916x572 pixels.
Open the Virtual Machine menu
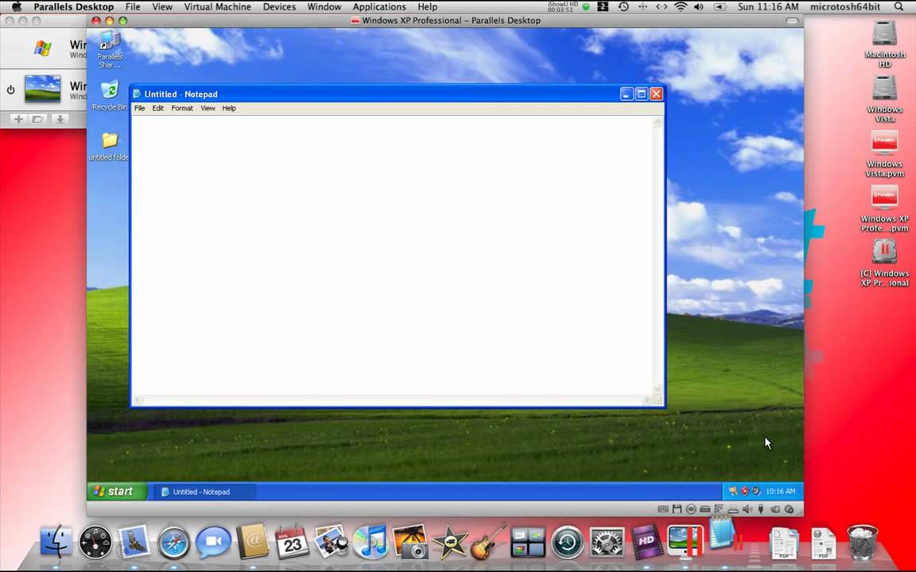tap(217, 7)
